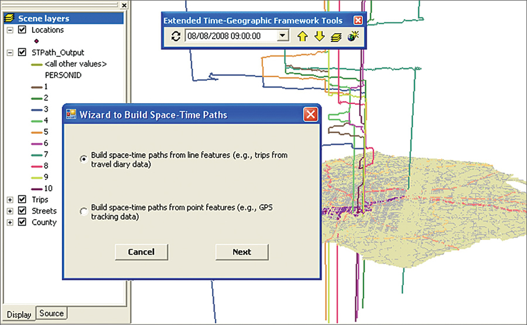527x325 pixels.
Task: Collapse the Locations layer tree node
Action: pos(10,30)
